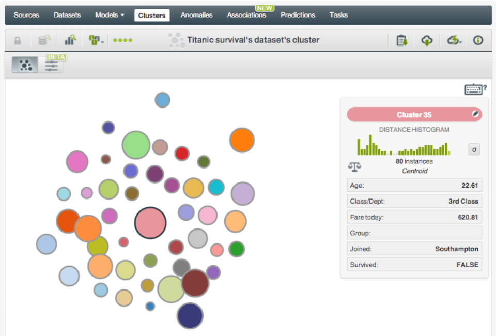Click the balance scales icon
The width and height of the screenshot is (496, 336).
click(x=354, y=166)
